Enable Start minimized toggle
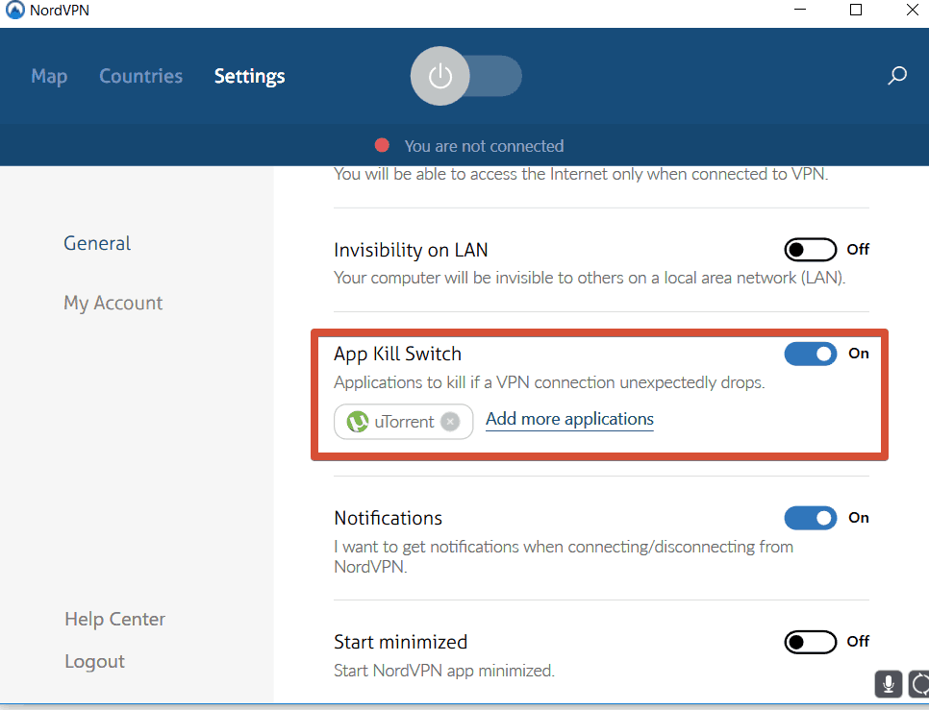Image resolution: width=929 pixels, height=710 pixels. [x=810, y=642]
